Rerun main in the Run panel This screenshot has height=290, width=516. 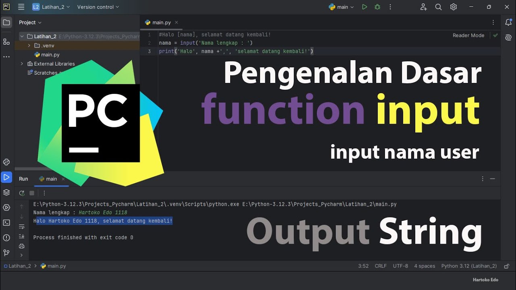[22, 193]
